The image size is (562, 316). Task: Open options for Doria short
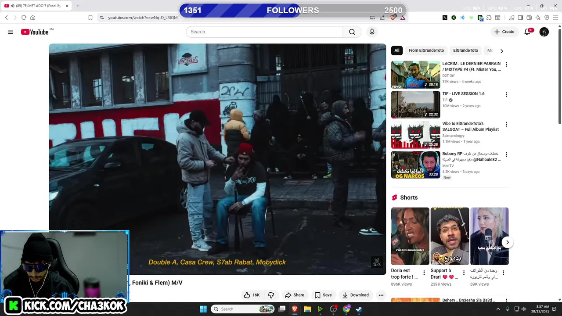(424, 273)
